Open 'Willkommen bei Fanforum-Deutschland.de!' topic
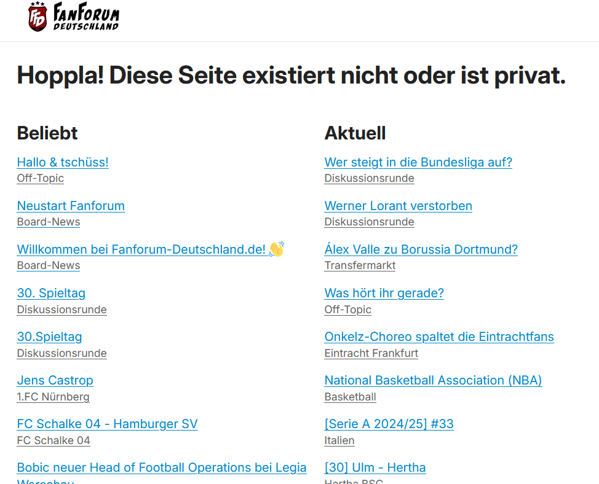Image resolution: width=599 pixels, height=484 pixels. pos(151,249)
